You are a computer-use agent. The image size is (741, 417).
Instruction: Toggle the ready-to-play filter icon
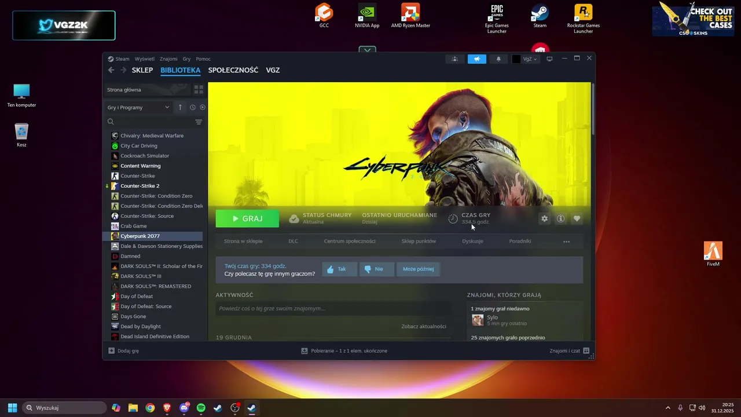pos(203,107)
